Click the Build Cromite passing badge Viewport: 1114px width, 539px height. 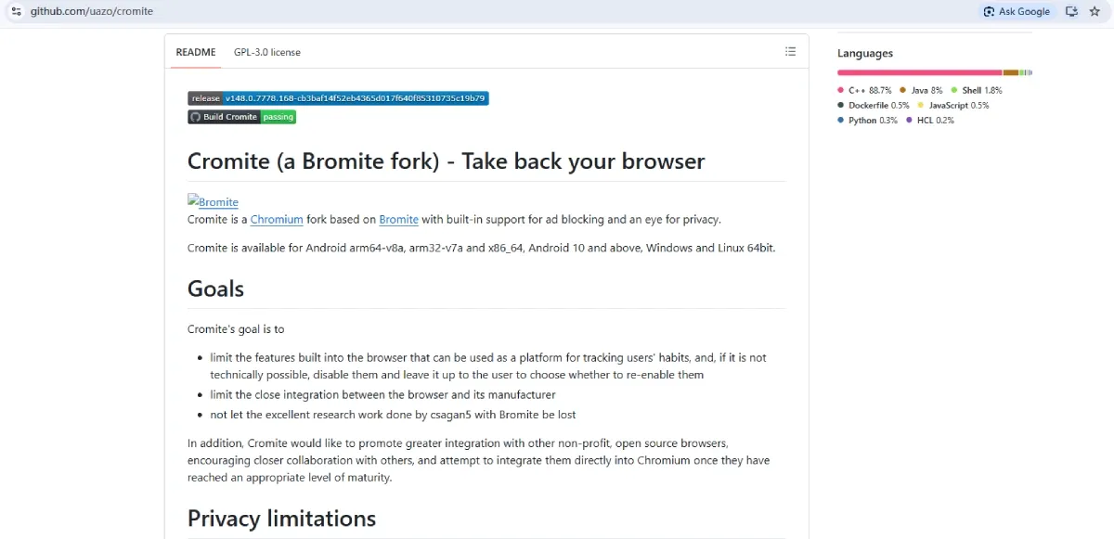pos(241,117)
